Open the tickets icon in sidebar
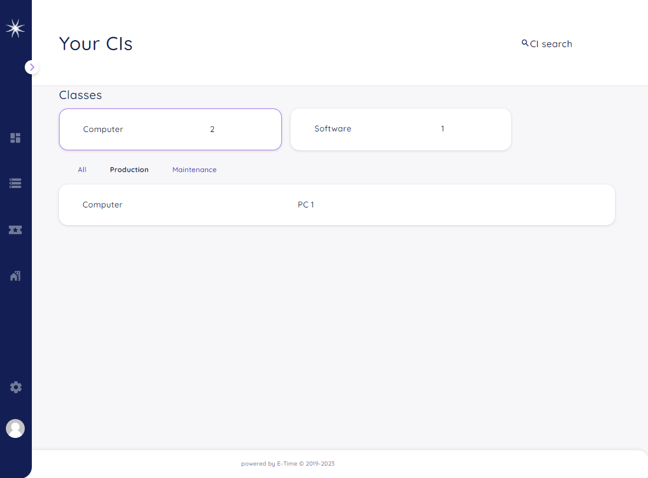Viewport: 648px width, 478px height. (15, 230)
